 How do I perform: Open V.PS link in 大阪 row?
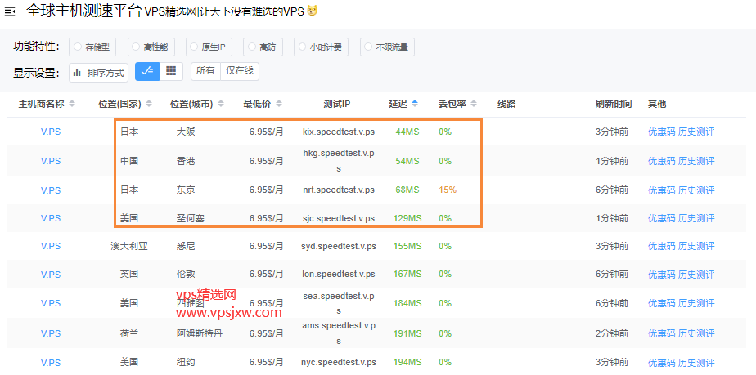coord(51,132)
